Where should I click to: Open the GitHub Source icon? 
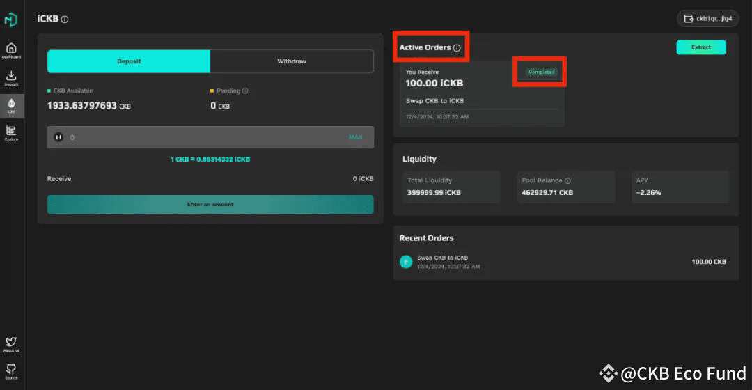point(11,370)
